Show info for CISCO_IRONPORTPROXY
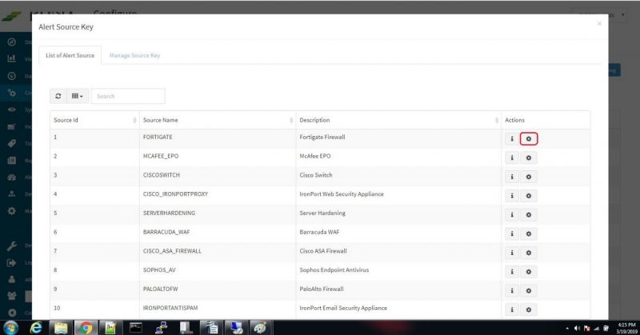Image resolution: width=640 pixels, height=335 pixels. [512, 196]
